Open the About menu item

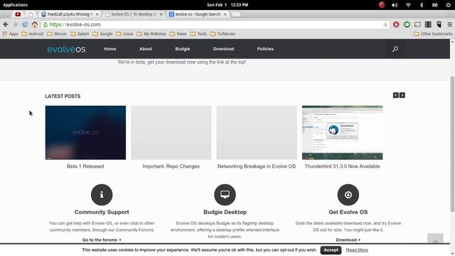click(x=146, y=49)
